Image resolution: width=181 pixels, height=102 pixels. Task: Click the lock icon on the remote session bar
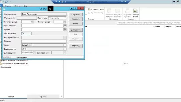coord(62,2)
